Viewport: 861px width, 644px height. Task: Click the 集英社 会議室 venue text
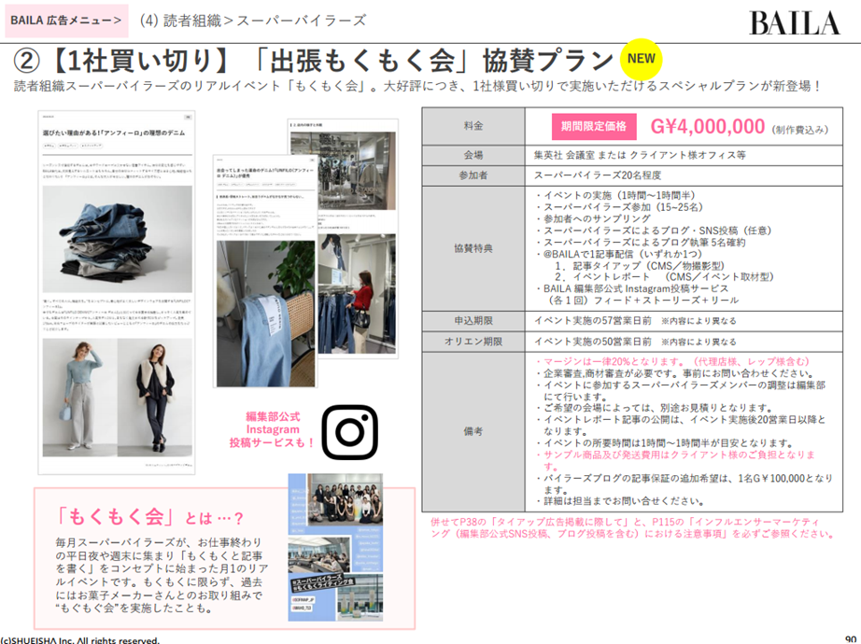tap(640, 155)
